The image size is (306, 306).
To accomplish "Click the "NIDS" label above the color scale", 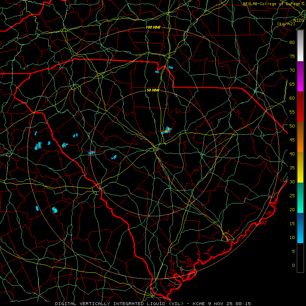I will coord(299,20).
